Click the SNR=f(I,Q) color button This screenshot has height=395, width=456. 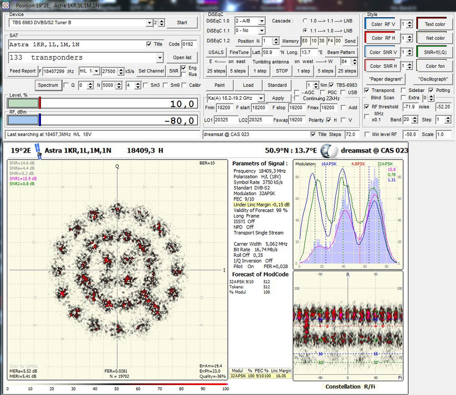[435, 52]
